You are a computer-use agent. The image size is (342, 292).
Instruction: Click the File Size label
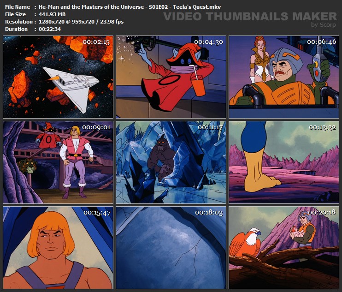(x=15, y=14)
